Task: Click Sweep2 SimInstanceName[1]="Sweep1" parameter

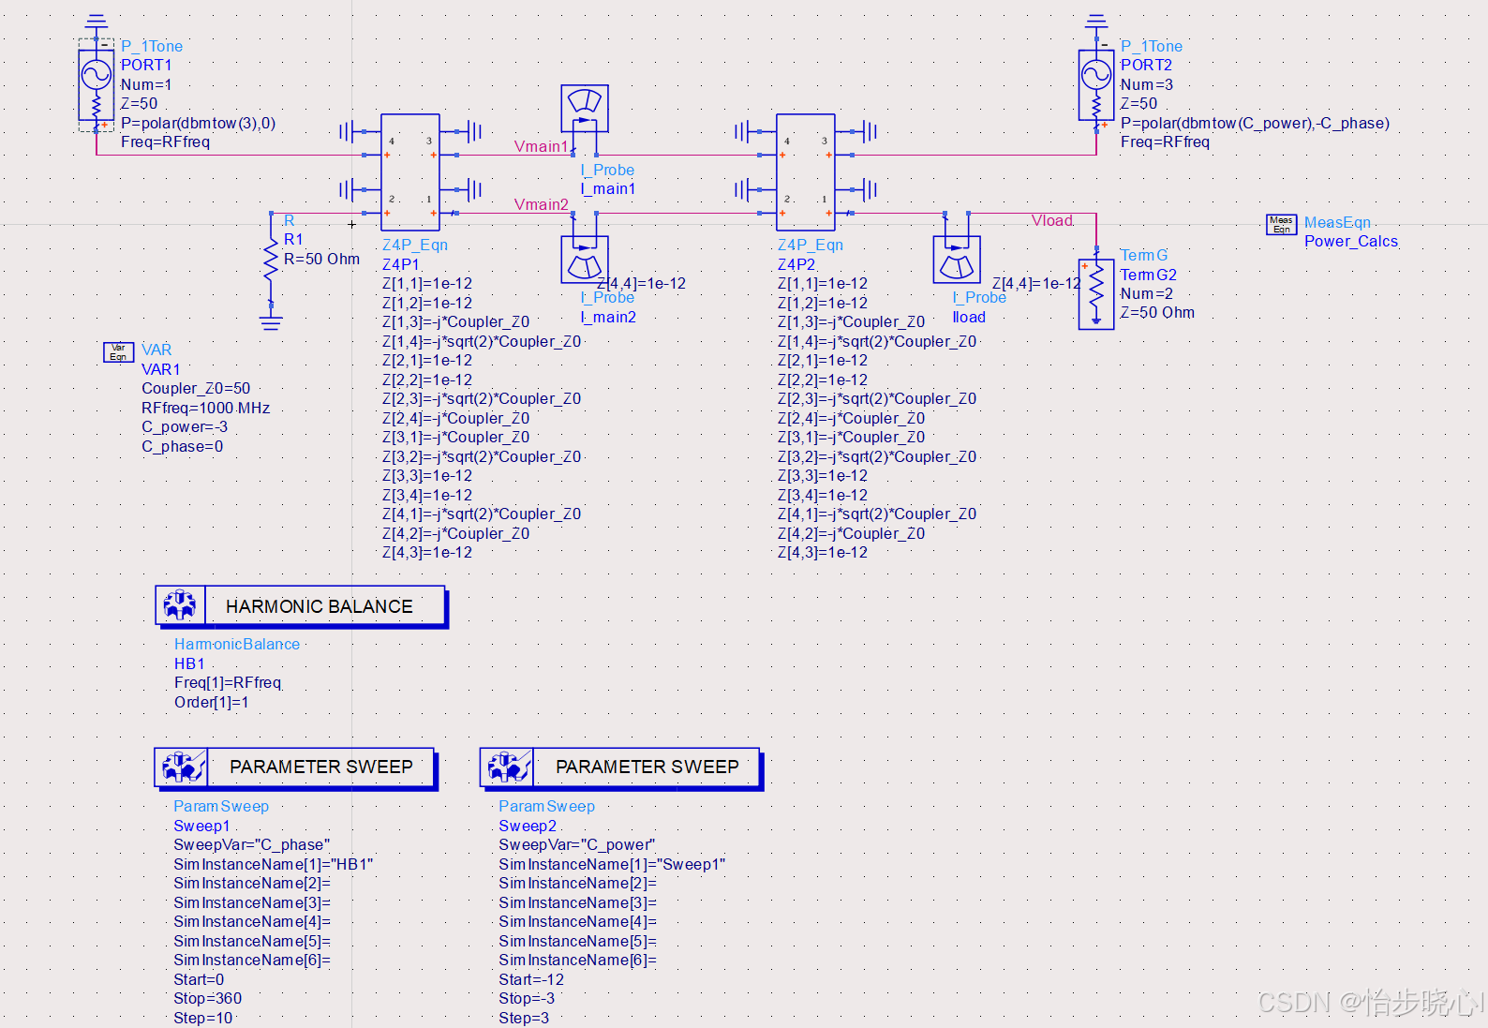Action: pyautogui.click(x=612, y=865)
